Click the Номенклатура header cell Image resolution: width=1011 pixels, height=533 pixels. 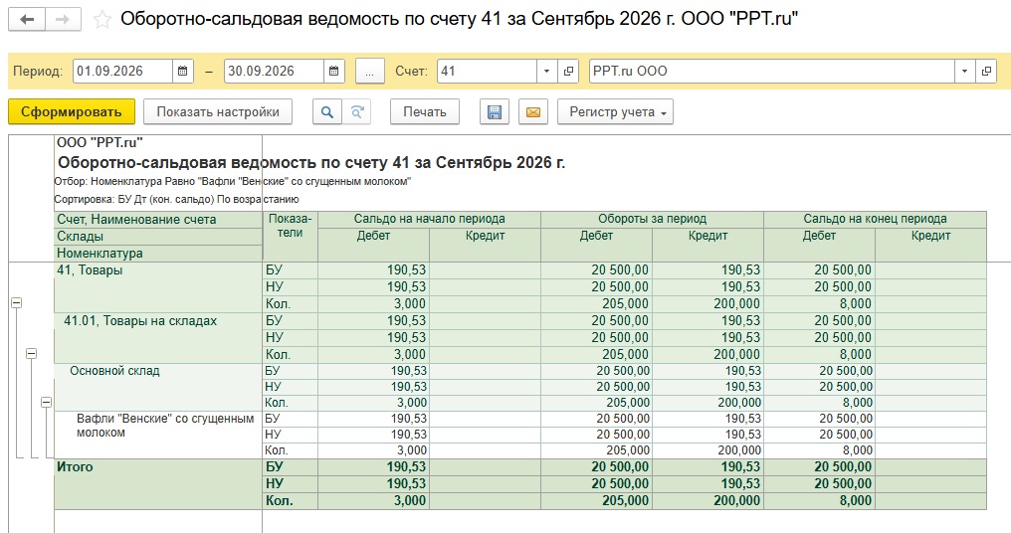[158, 253]
